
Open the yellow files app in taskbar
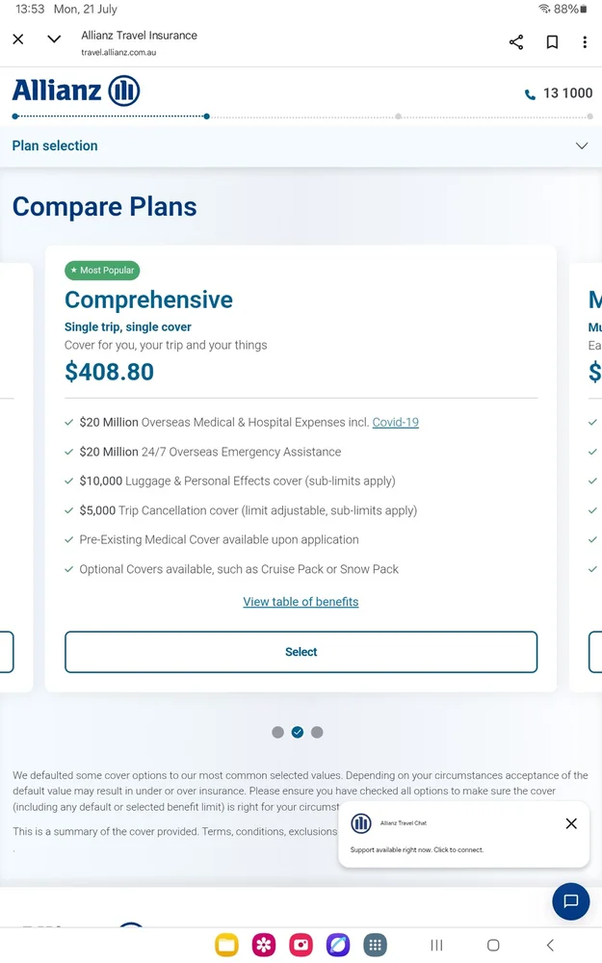click(226, 945)
